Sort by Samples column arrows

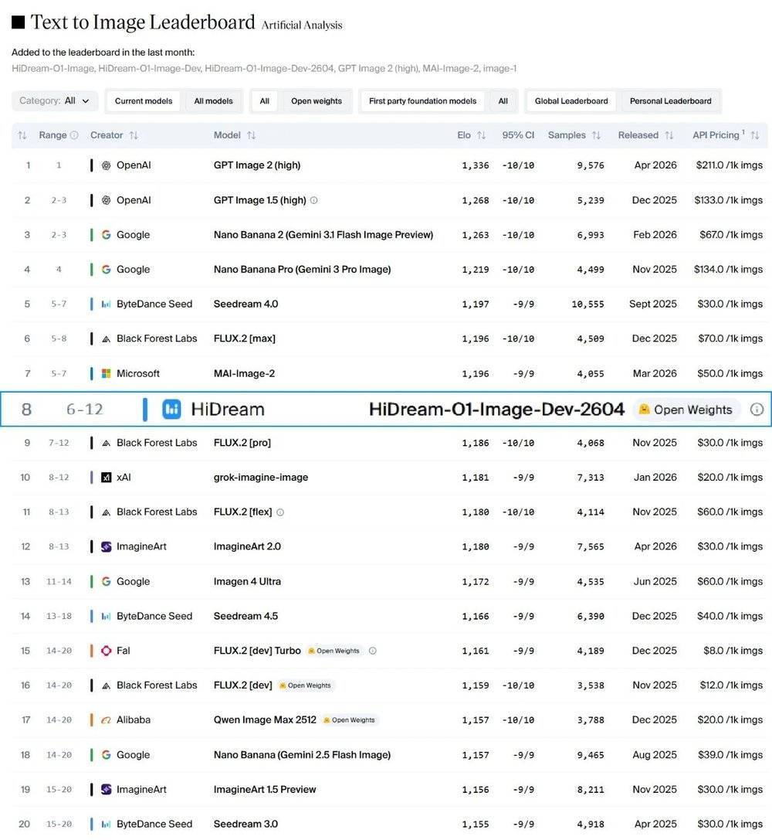(596, 135)
